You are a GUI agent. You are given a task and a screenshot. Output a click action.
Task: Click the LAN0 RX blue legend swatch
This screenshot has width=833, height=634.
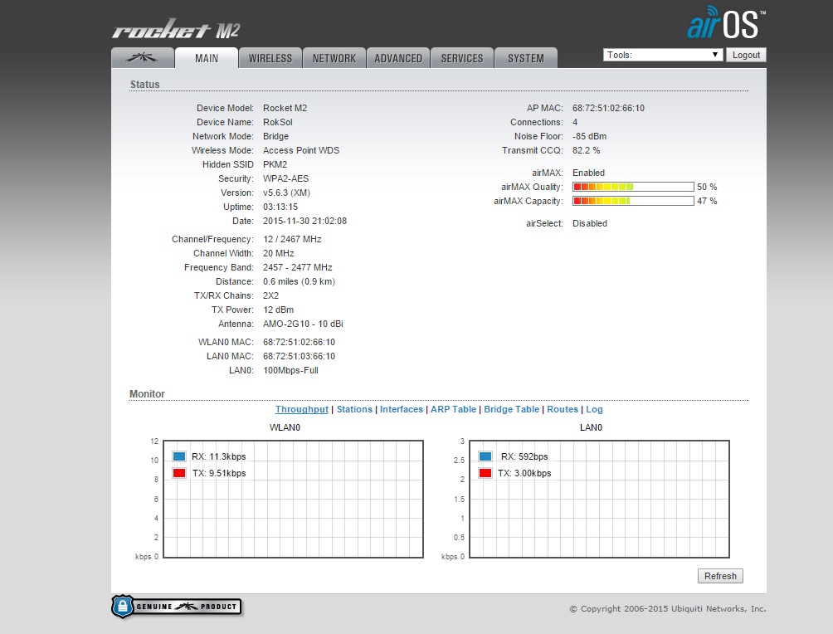click(x=485, y=456)
